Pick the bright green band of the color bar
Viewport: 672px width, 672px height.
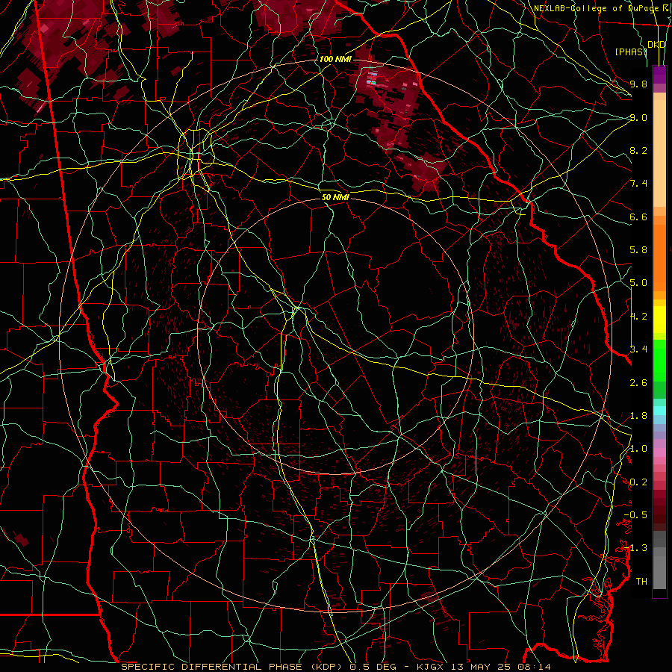point(659,360)
